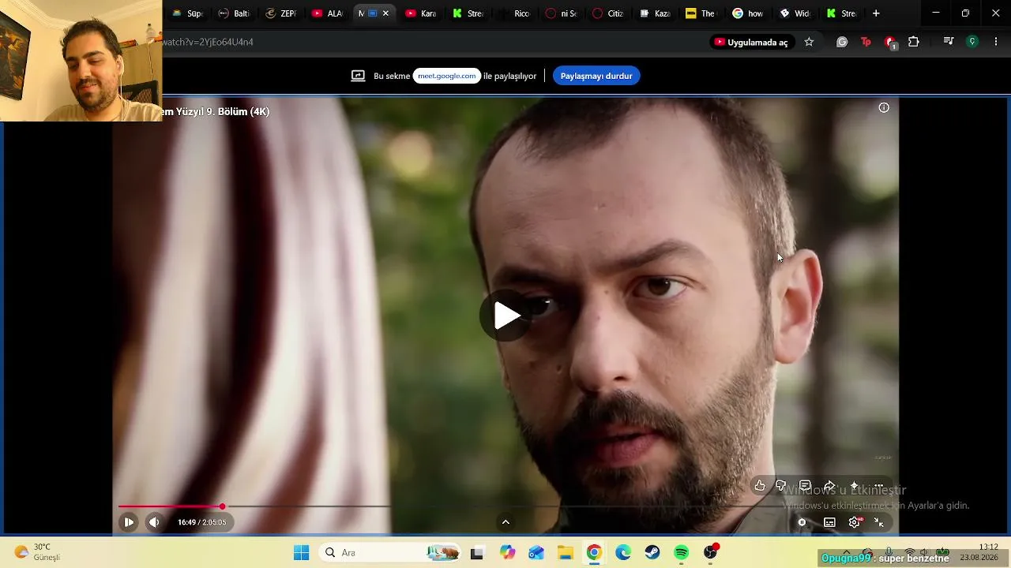Viewport: 1011px width, 568px height.
Task: Click the meet.google.com sharing chip
Action: click(447, 76)
